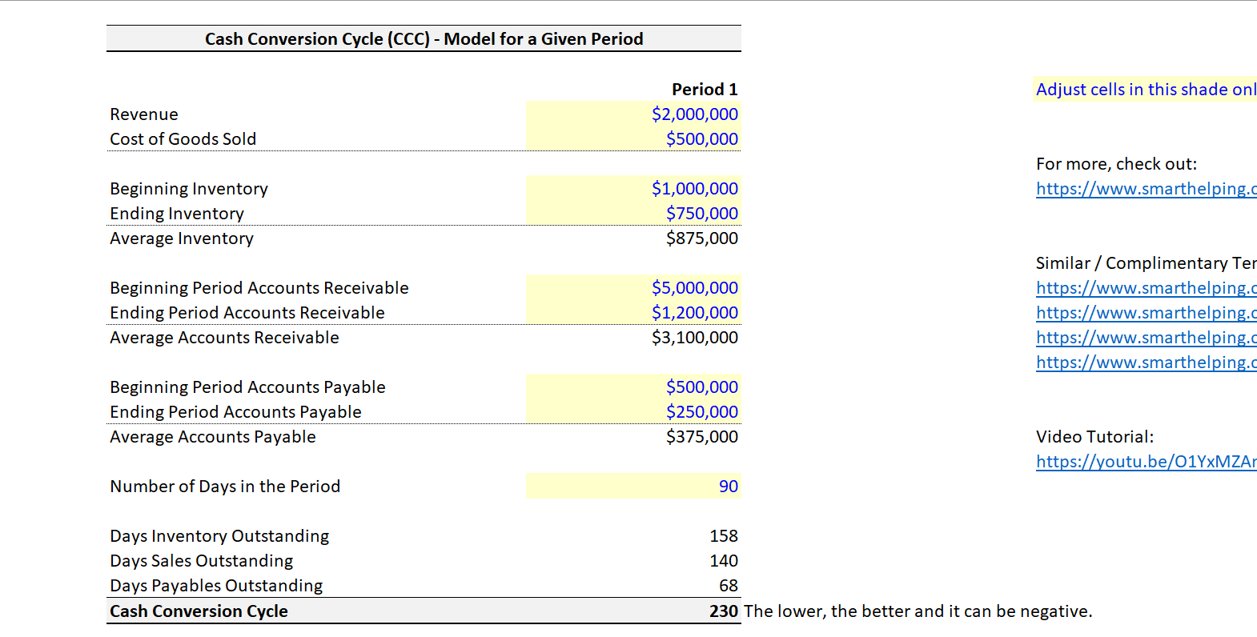Select Ending Period Accounts Receivable $1,200,000 cell
Viewport: 1257px width, 637px height.
click(633, 312)
